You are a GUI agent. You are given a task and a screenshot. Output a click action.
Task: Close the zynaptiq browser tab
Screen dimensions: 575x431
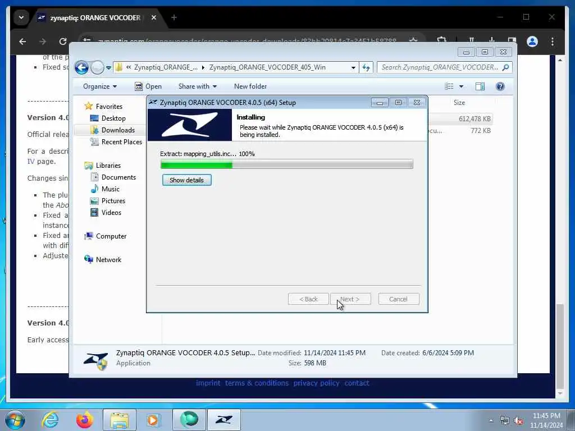[x=154, y=17]
